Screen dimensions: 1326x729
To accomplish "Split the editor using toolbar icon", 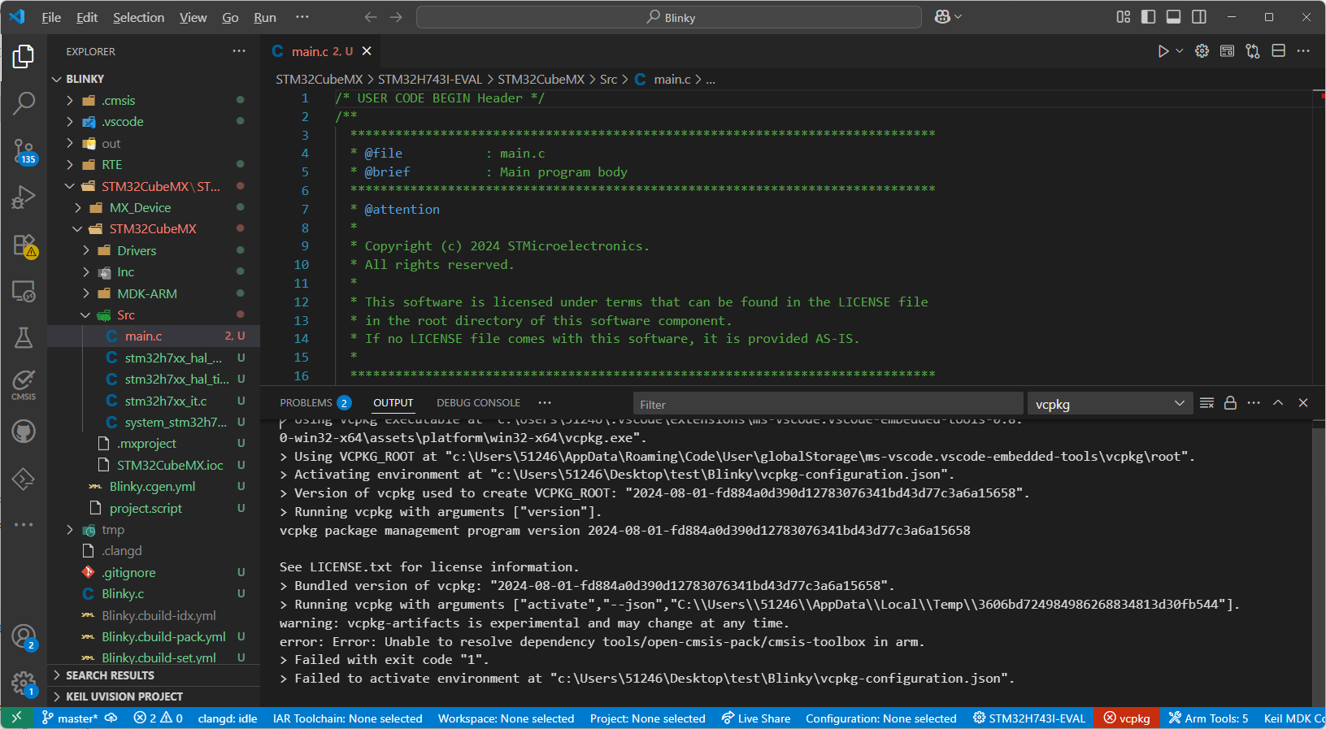I will (x=1278, y=51).
